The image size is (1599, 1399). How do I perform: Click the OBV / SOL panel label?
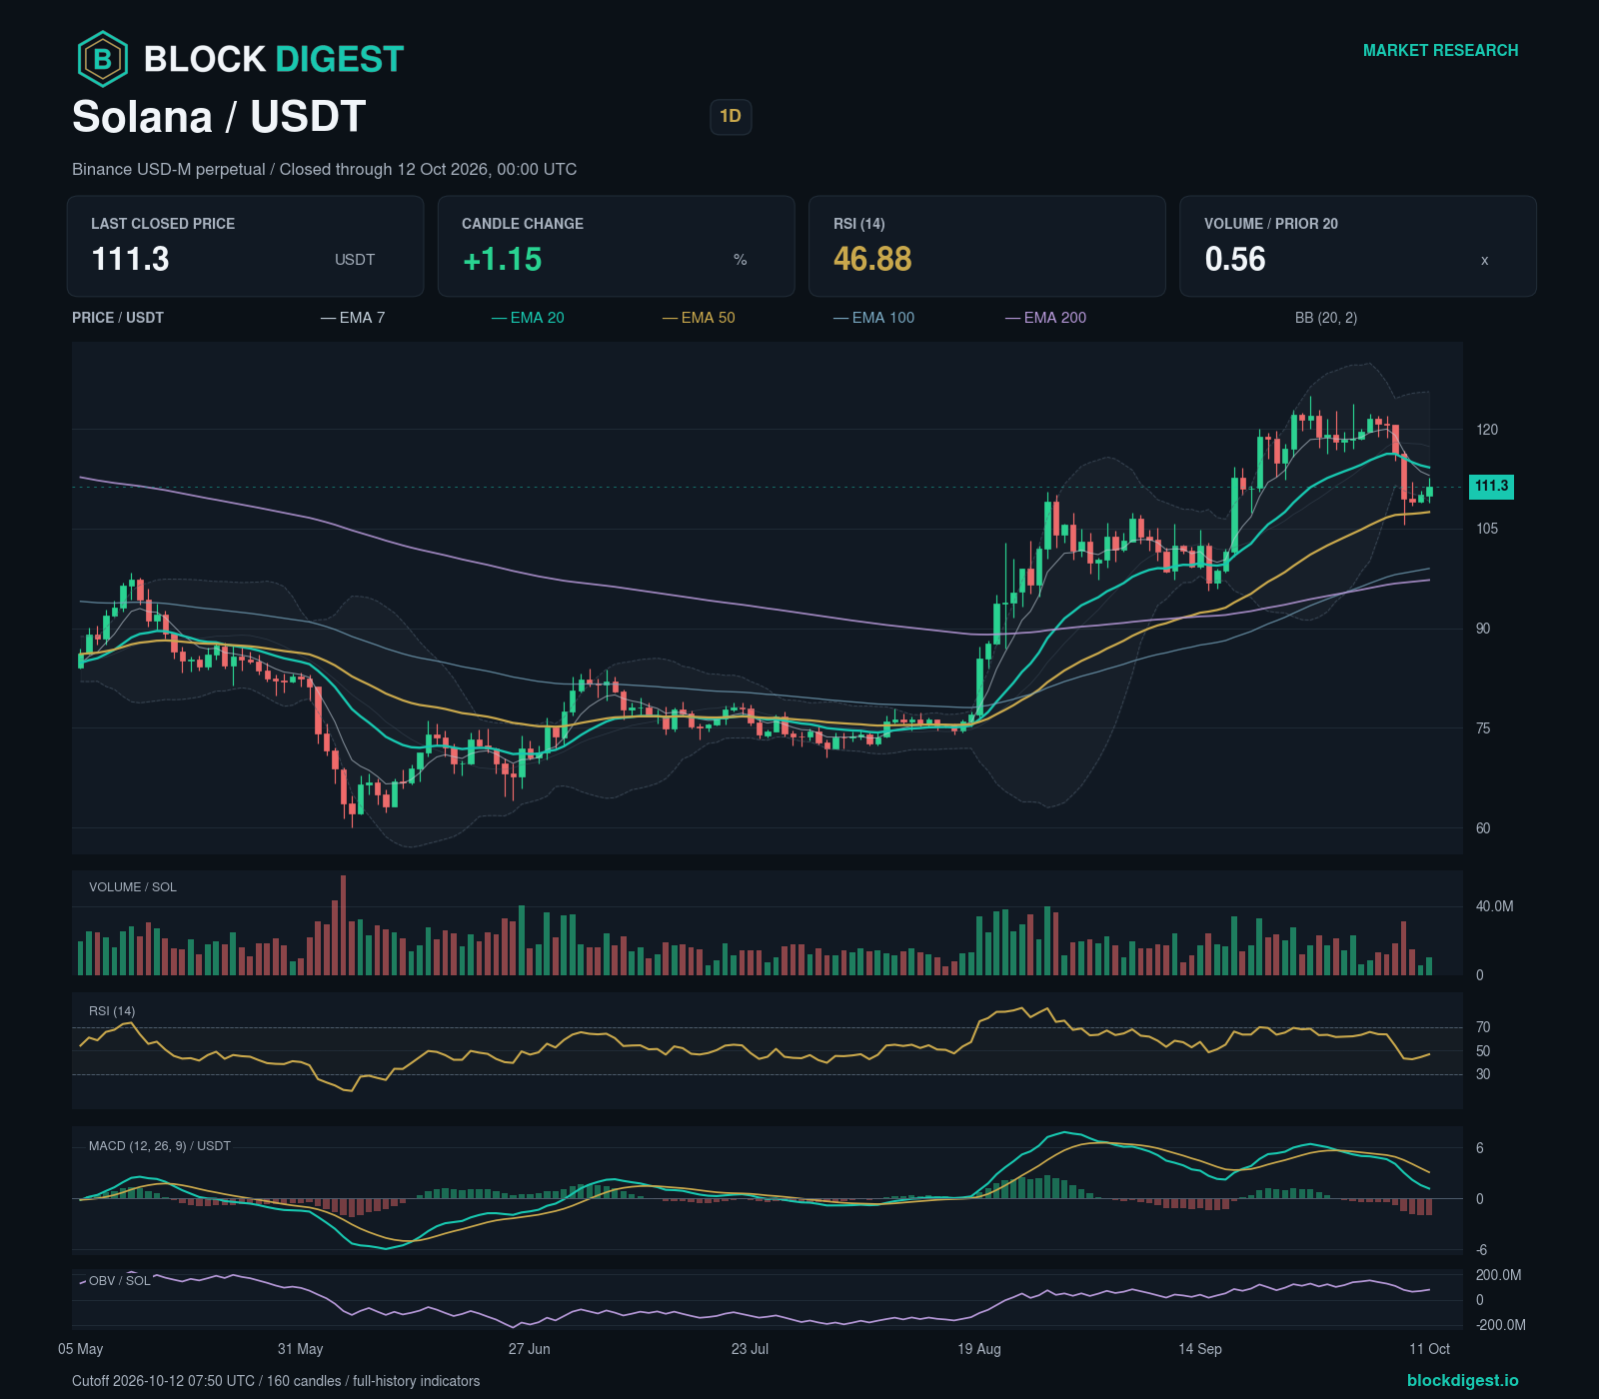click(120, 1281)
